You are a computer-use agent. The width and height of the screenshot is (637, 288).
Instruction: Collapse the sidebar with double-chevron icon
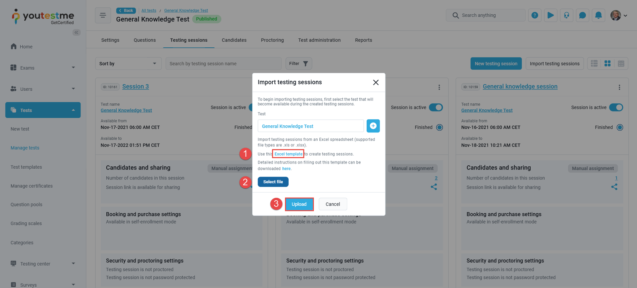coord(76,33)
